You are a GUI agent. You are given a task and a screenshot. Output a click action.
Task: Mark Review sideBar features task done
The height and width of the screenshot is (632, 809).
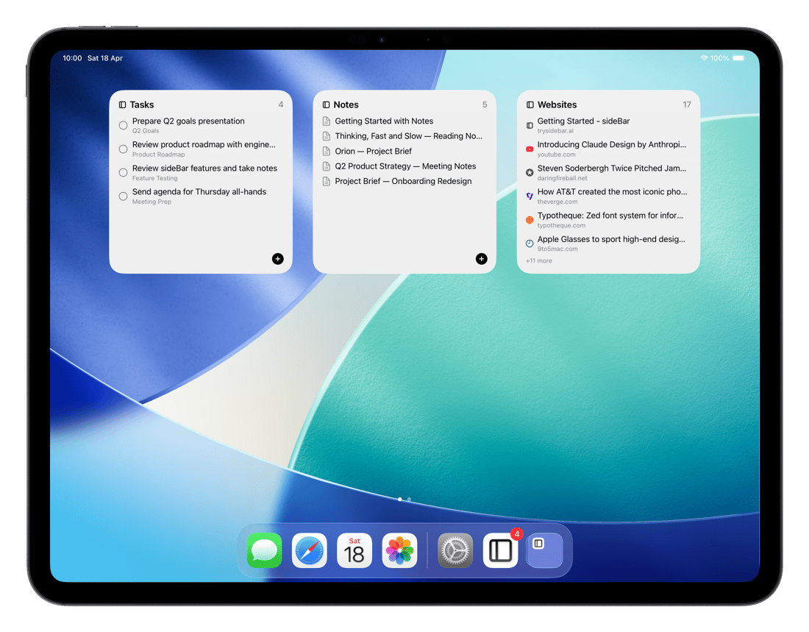(123, 172)
